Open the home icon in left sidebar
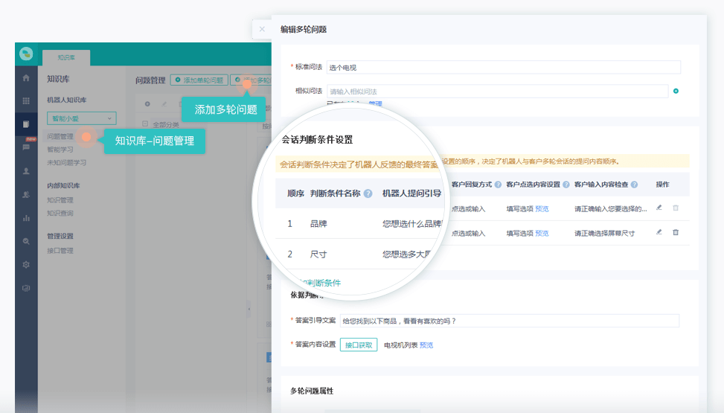 click(x=26, y=78)
